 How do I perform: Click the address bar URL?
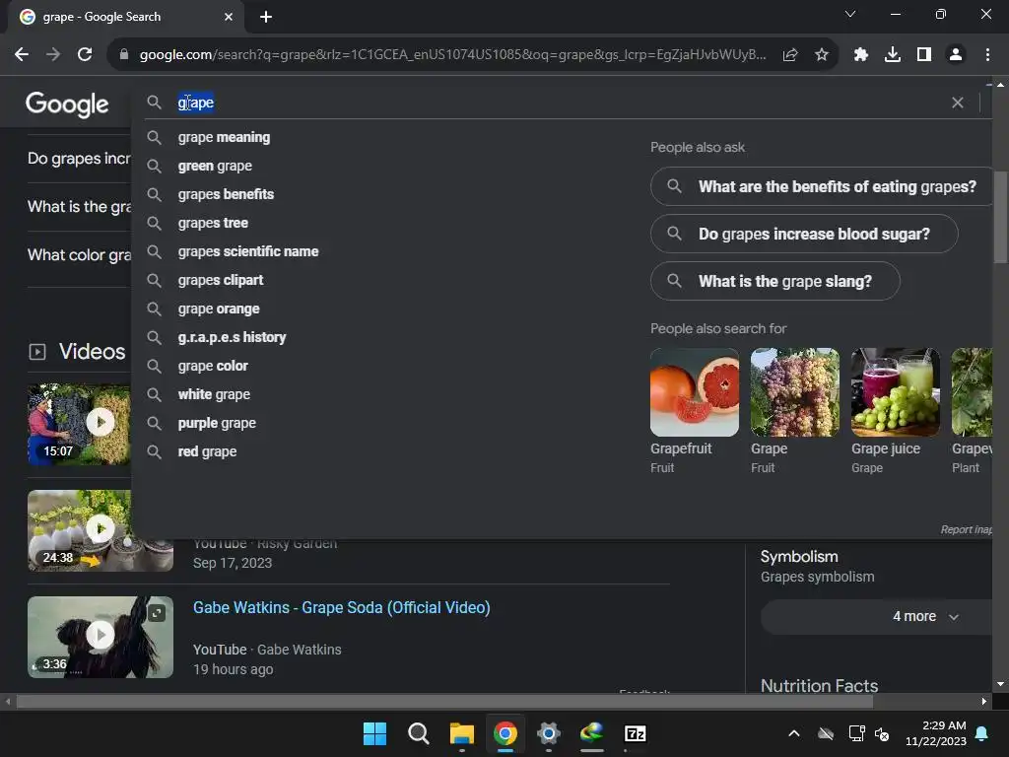[452, 55]
